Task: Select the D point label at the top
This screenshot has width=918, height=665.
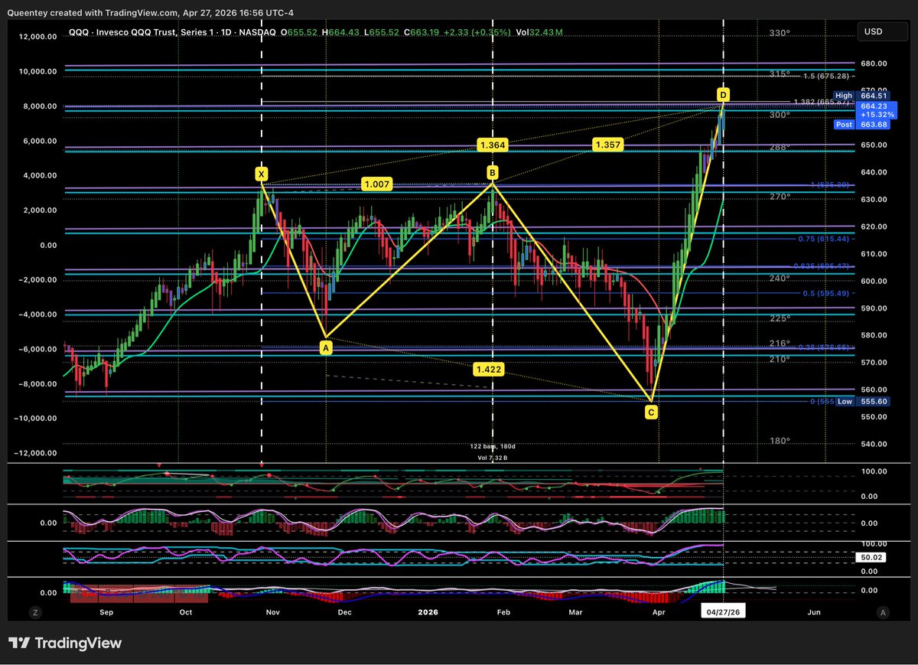Action: click(723, 94)
